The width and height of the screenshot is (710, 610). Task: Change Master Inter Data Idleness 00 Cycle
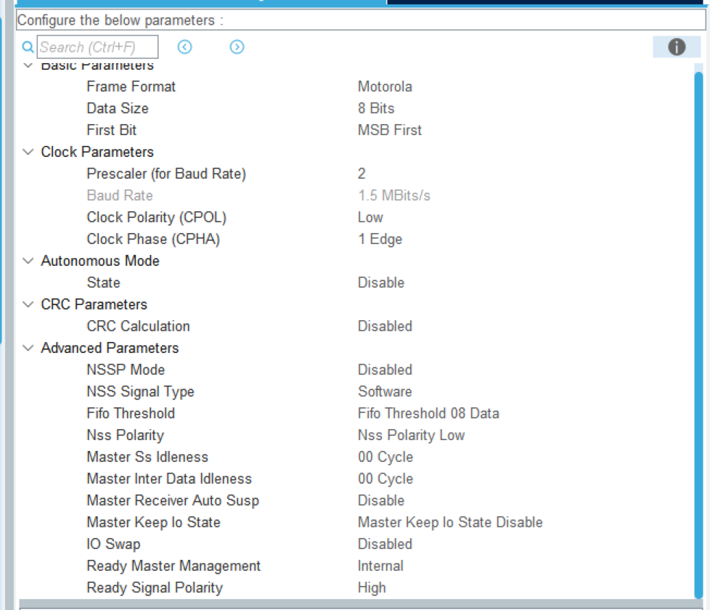385,479
